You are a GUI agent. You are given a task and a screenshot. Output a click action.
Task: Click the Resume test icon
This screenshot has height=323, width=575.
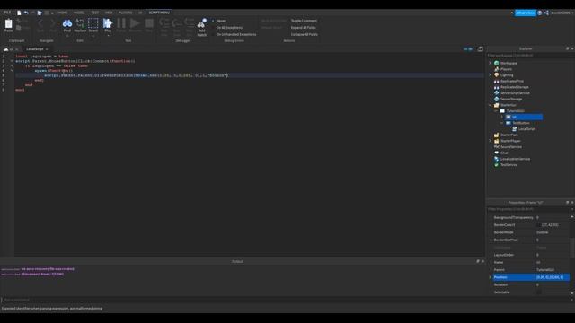point(135,23)
